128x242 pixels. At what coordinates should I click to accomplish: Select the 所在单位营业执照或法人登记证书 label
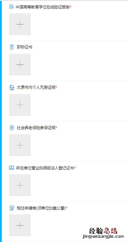click(45, 168)
